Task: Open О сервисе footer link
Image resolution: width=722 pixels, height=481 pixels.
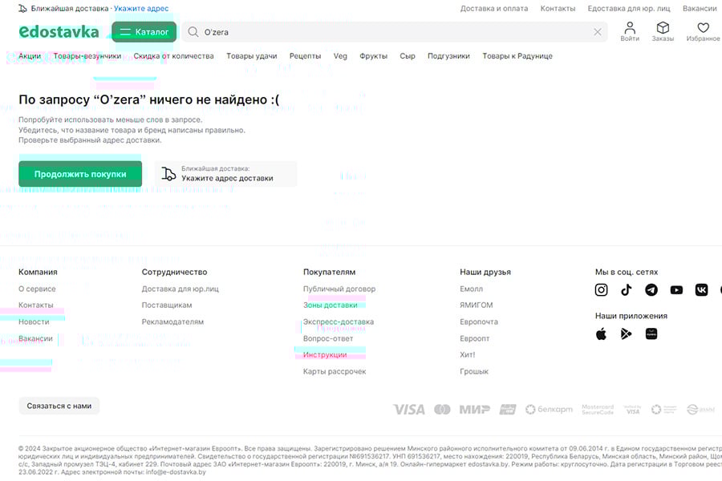Action: 37,289
